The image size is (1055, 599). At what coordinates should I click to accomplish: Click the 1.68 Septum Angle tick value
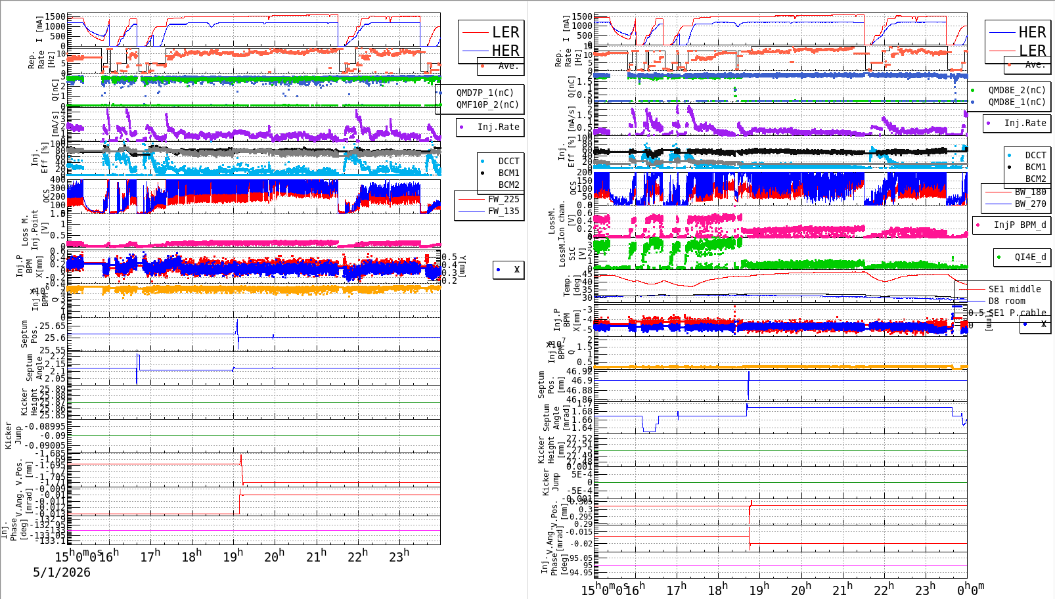click(x=581, y=411)
